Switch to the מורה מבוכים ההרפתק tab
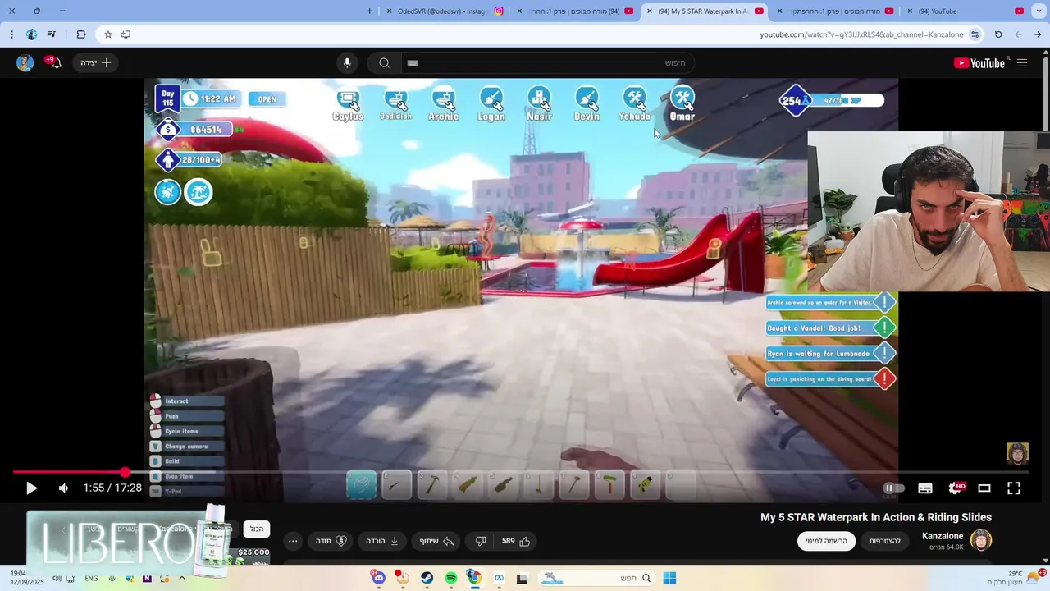 [835, 11]
